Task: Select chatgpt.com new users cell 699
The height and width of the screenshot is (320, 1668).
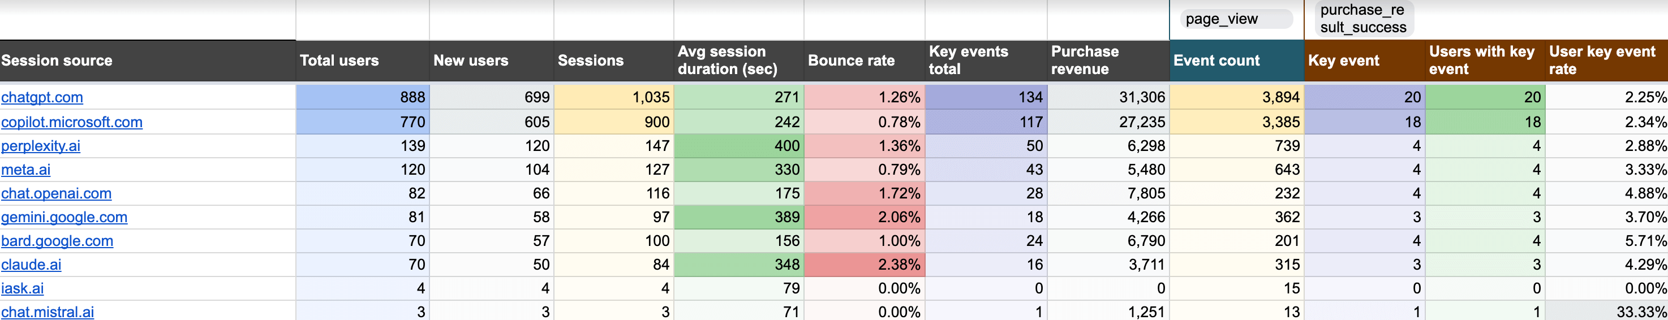Action: (492, 97)
